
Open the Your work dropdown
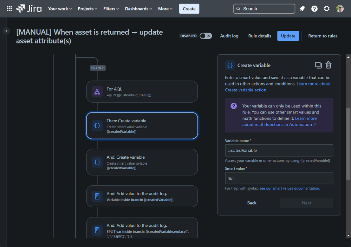[60, 9]
